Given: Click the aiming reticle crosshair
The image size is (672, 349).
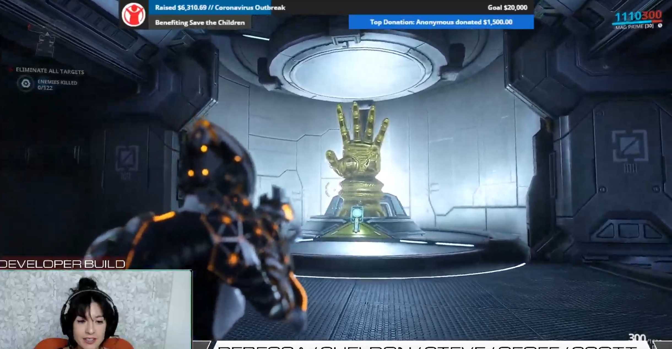Looking at the screenshot, I should click(x=334, y=190).
